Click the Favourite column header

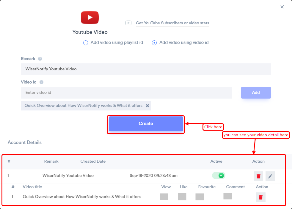click(x=207, y=187)
